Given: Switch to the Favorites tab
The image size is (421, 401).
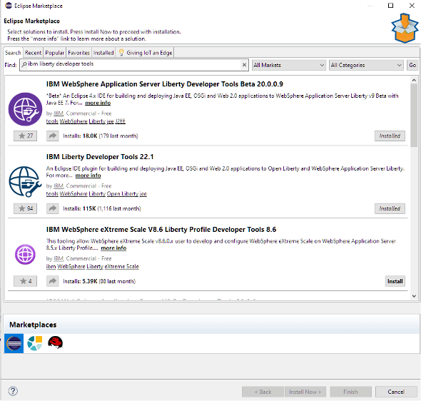Looking at the screenshot, I should [78, 53].
